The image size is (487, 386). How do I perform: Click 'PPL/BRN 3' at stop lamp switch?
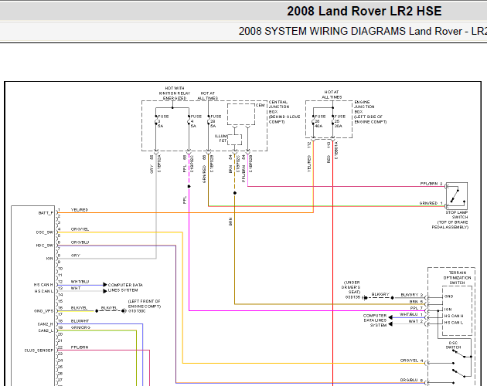(x=431, y=184)
